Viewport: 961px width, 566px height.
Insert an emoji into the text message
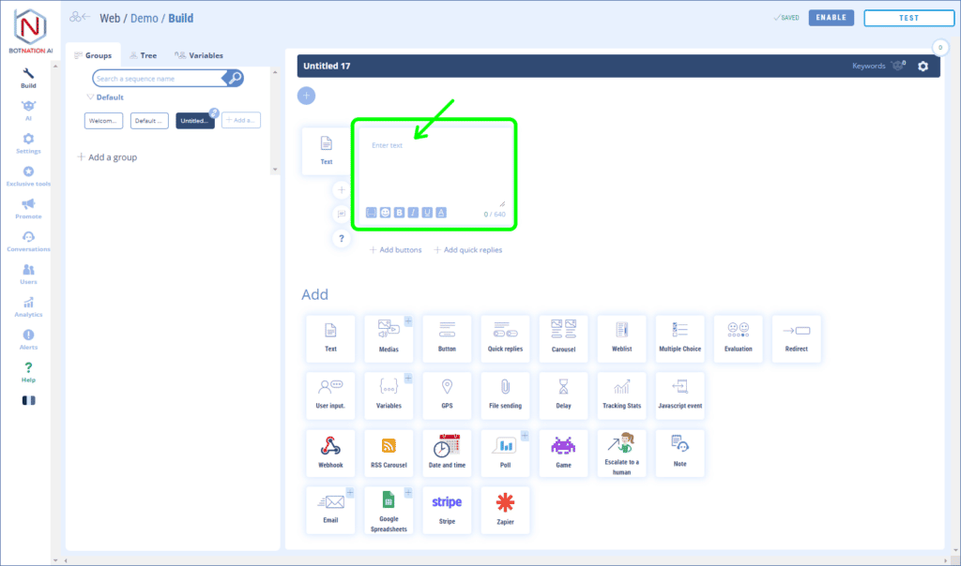(384, 213)
